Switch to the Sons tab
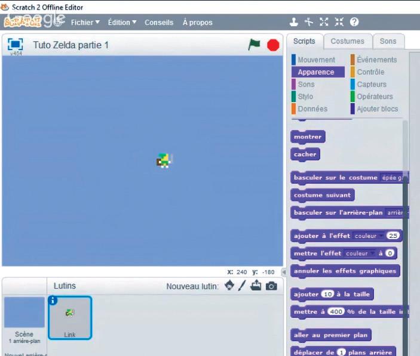 click(388, 41)
